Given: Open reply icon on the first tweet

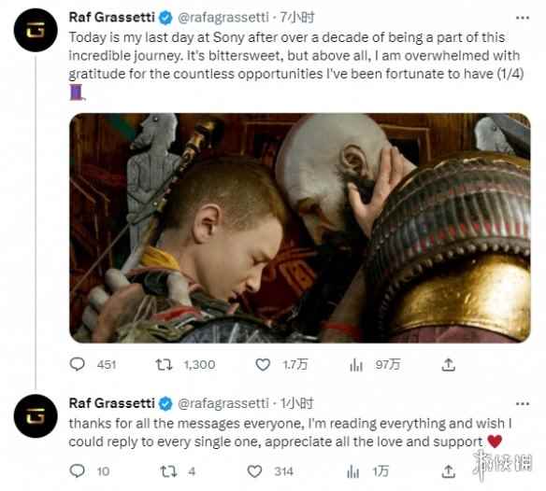Looking at the screenshot, I should [x=77, y=364].
